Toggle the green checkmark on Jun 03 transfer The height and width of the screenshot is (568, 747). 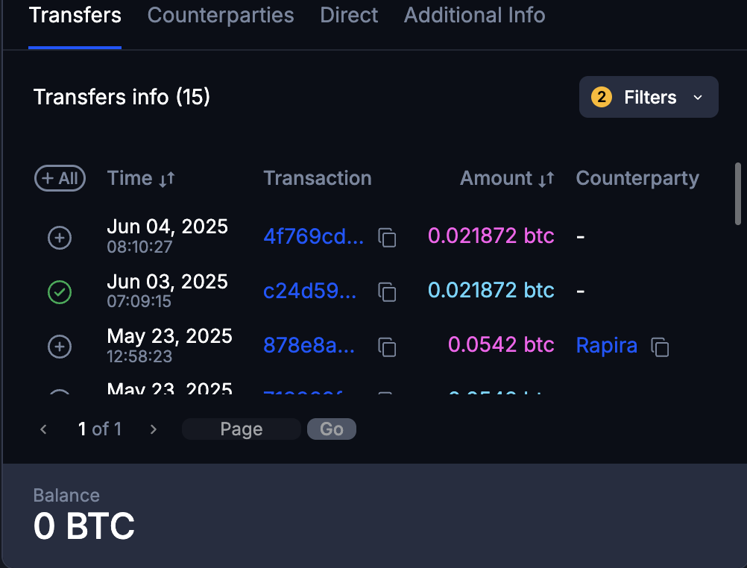60,292
